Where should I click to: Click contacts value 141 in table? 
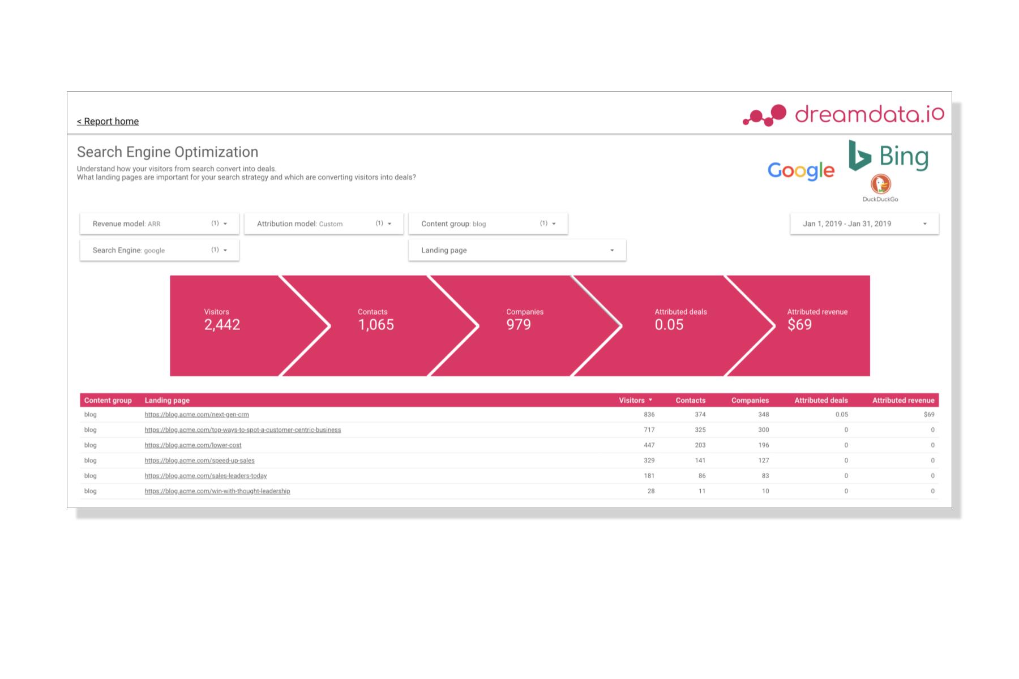(x=700, y=461)
